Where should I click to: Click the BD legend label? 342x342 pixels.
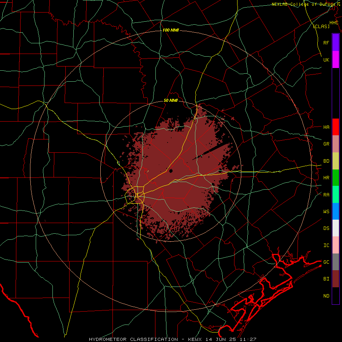pos(326,161)
